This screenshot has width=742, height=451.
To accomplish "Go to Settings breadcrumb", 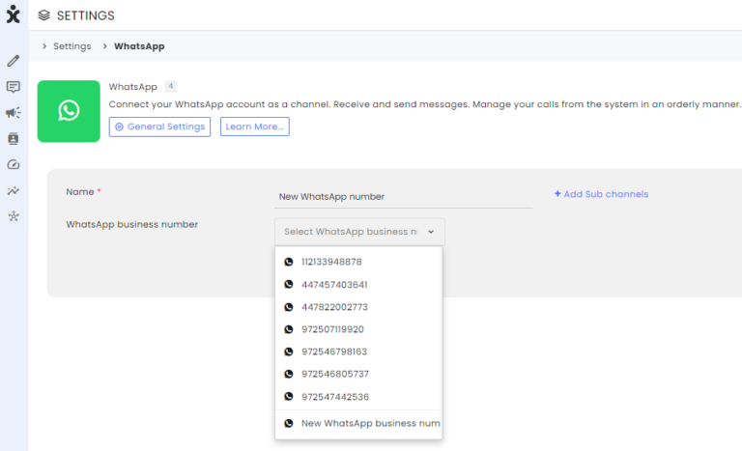I will tap(71, 46).
